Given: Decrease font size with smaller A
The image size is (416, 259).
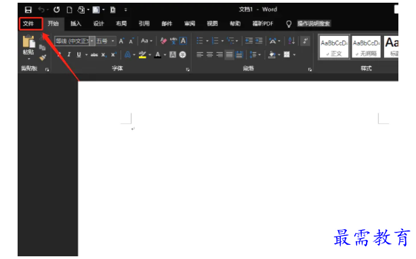Looking at the screenshot, I should coord(131,41).
